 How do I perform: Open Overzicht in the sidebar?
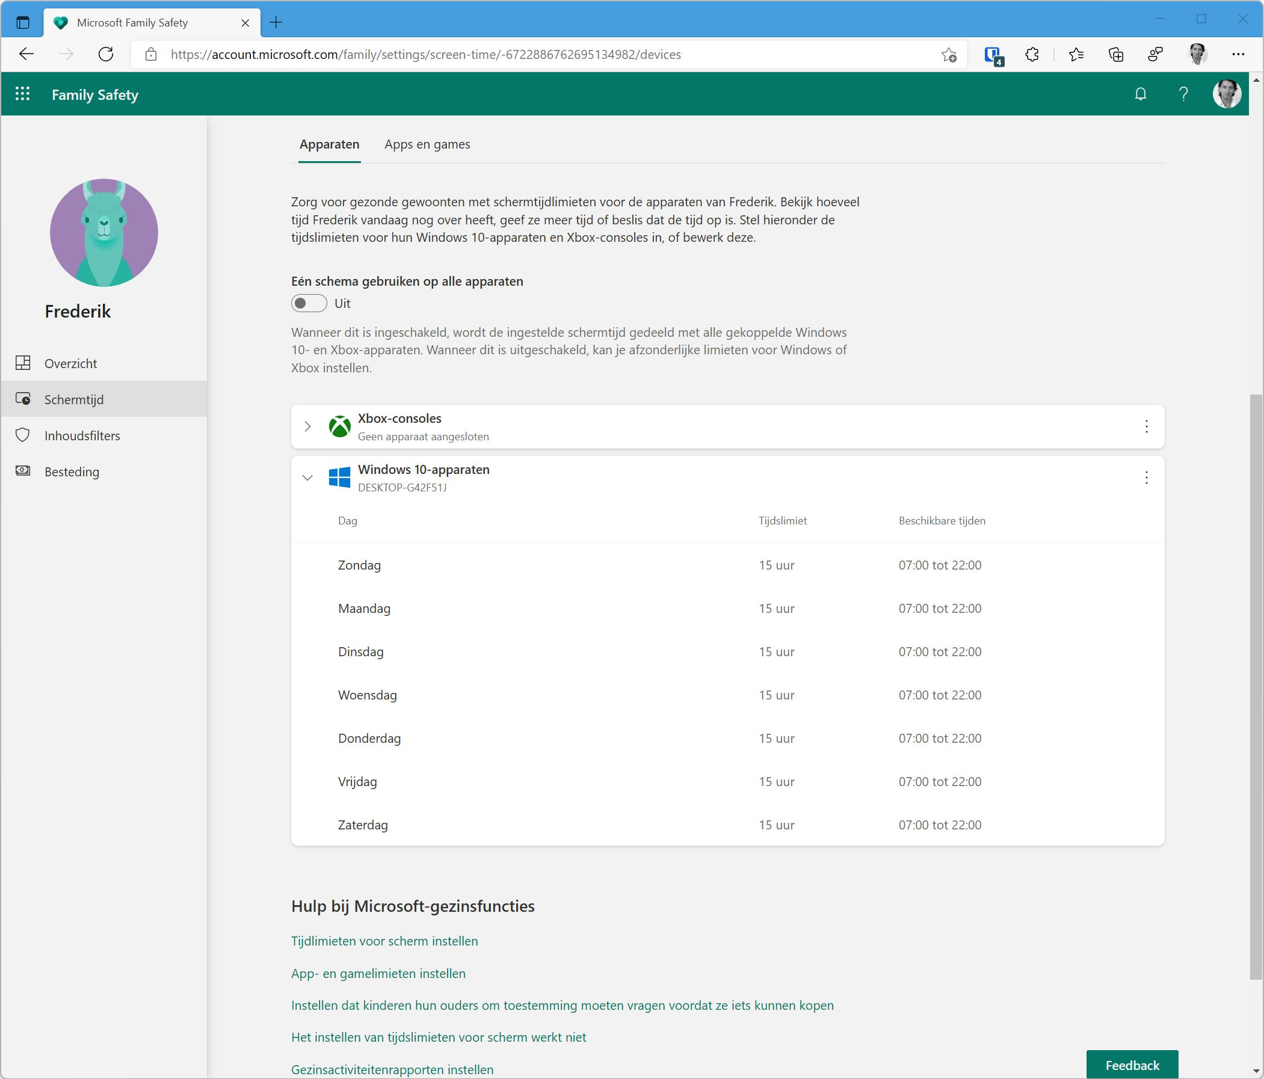(71, 363)
